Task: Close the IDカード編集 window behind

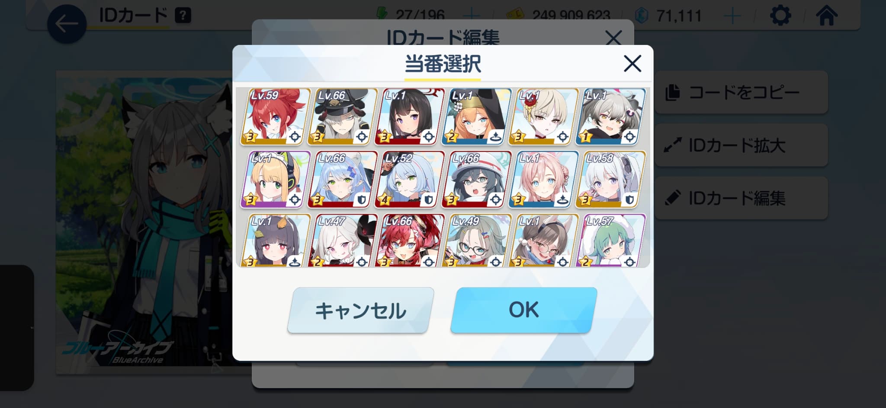Action: (x=613, y=38)
